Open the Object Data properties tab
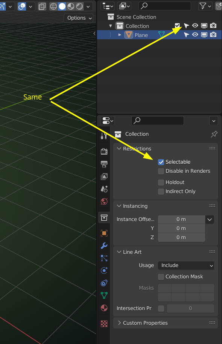This screenshot has height=344, width=222. click(x=104, y=295)
